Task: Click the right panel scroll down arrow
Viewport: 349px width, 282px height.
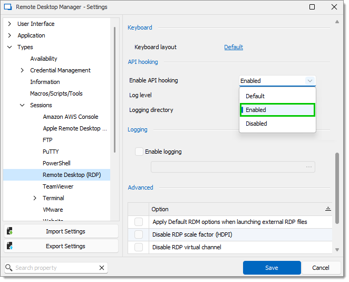Action: point(337,250)
